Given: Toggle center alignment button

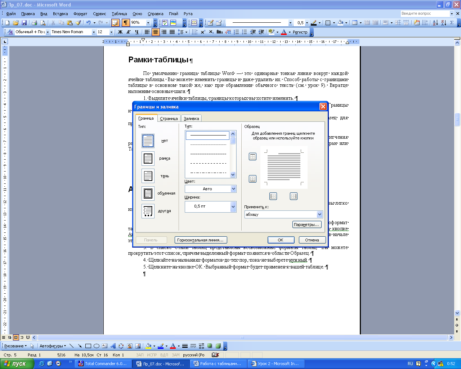Looking at the screenshot, I should point(155,32).
